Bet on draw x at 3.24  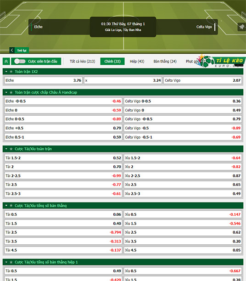pyautogui.click(x=123, y=80)
